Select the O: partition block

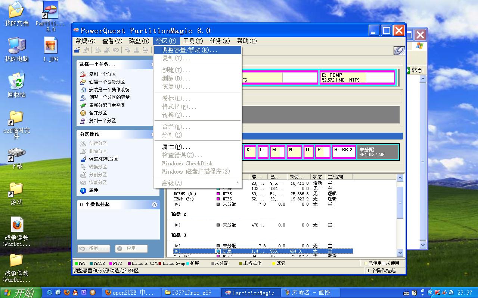point(308,152)
